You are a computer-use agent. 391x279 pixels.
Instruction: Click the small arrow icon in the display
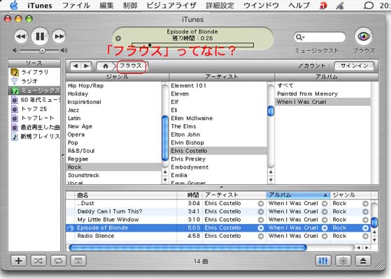(118, 38)
